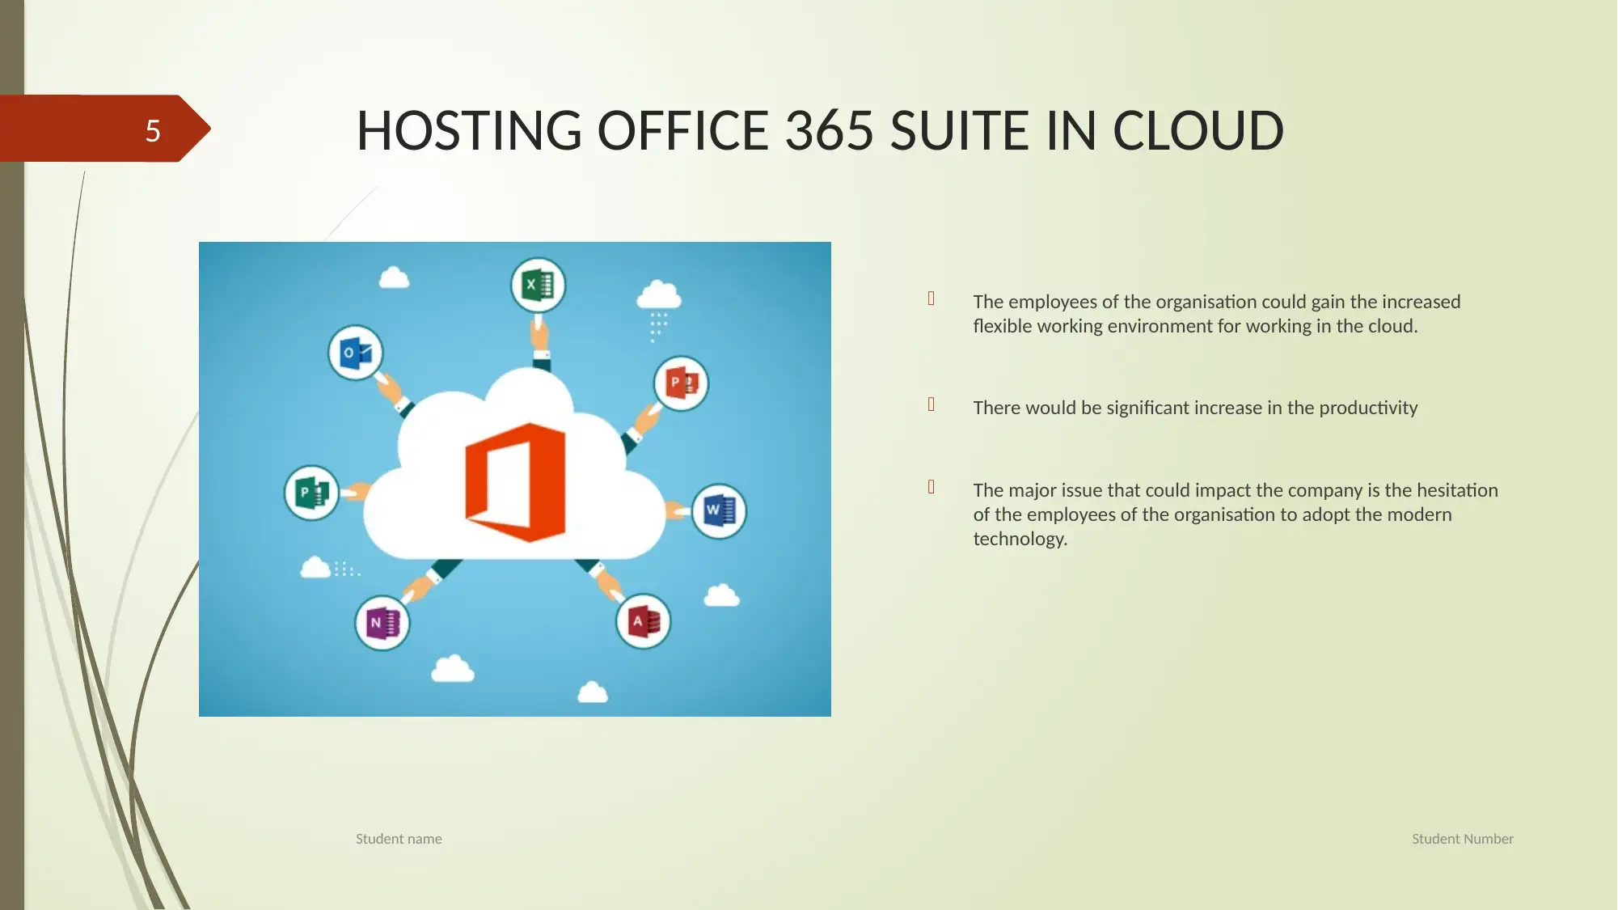Viewport: 1618px width, 910px height.
Task: Click the orange Office logo in the cloud
Action: 515,482
